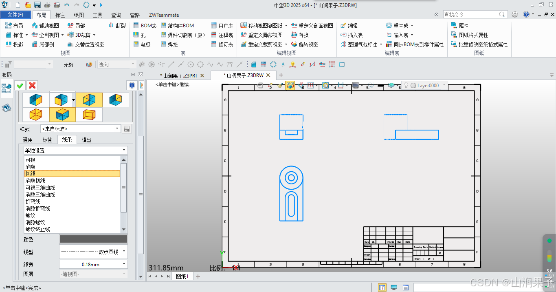Viewport: 556px width, 292px height.
Task: Expand the 标准 view dropdown arrow
Action: coord(27,35)
